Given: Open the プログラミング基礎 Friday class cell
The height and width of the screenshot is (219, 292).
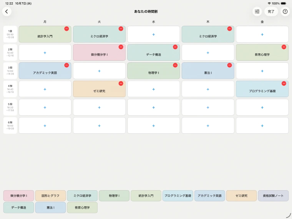Looking at the screenshot, I should coord(262,89).
